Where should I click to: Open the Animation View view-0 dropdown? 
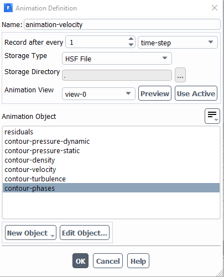98,94
